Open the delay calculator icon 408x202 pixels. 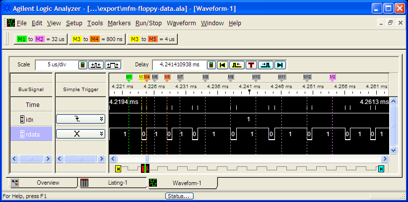(x=211, y=65)
